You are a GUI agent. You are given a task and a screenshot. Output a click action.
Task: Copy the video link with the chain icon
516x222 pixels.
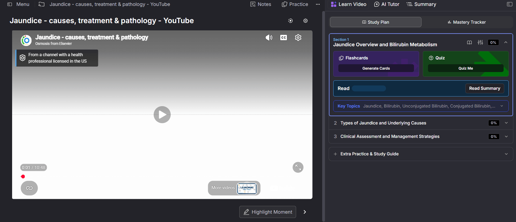pos(29,188)
